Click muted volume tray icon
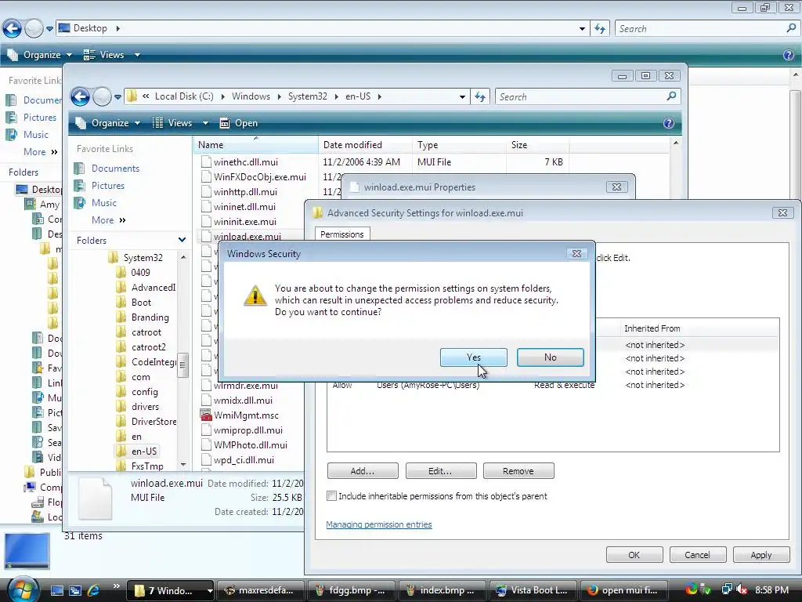This screenshot has height=602, width=802. click(741, 590)
